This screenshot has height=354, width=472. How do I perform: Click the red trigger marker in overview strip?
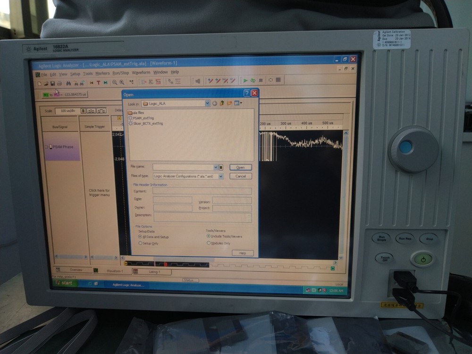tap(165, 264)
